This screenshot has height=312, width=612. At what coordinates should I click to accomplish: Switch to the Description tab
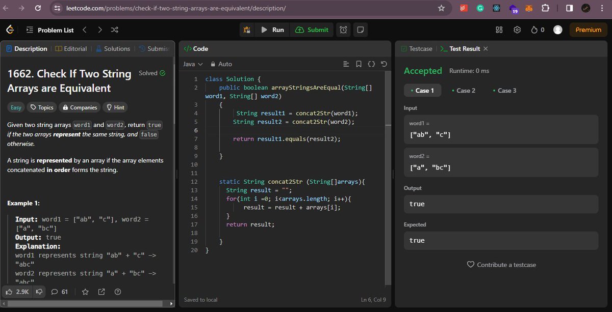(x=27, y=49)
